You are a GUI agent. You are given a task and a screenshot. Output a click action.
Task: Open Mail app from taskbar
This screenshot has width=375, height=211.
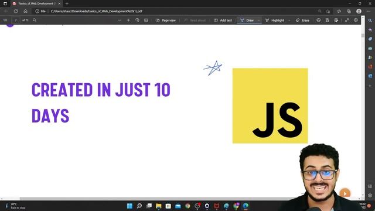178,206
